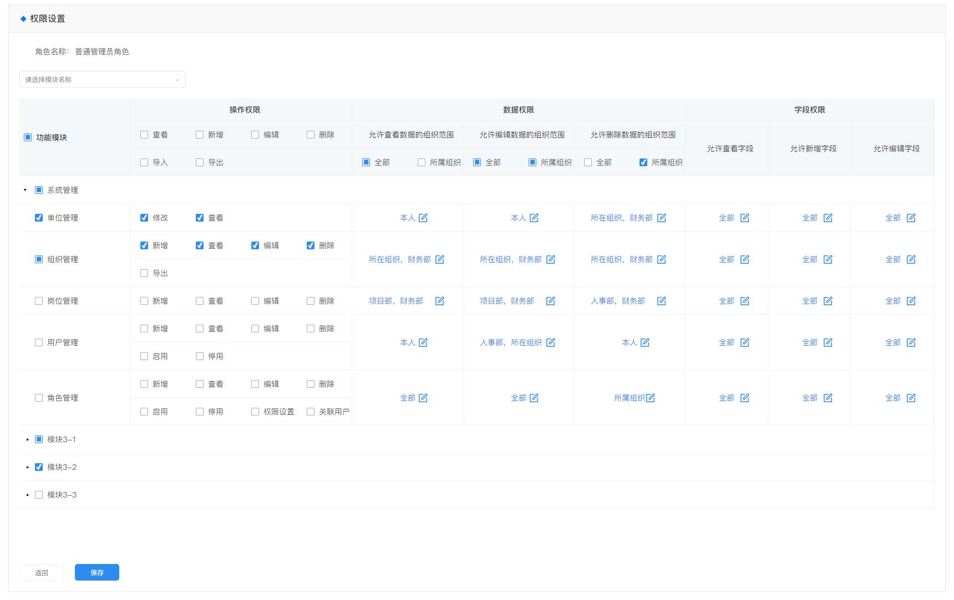This screenshot has width=954, height=600.
Task: Toggle 全部 under 允许编辑数据的组织范围
Action: (477, 162)
